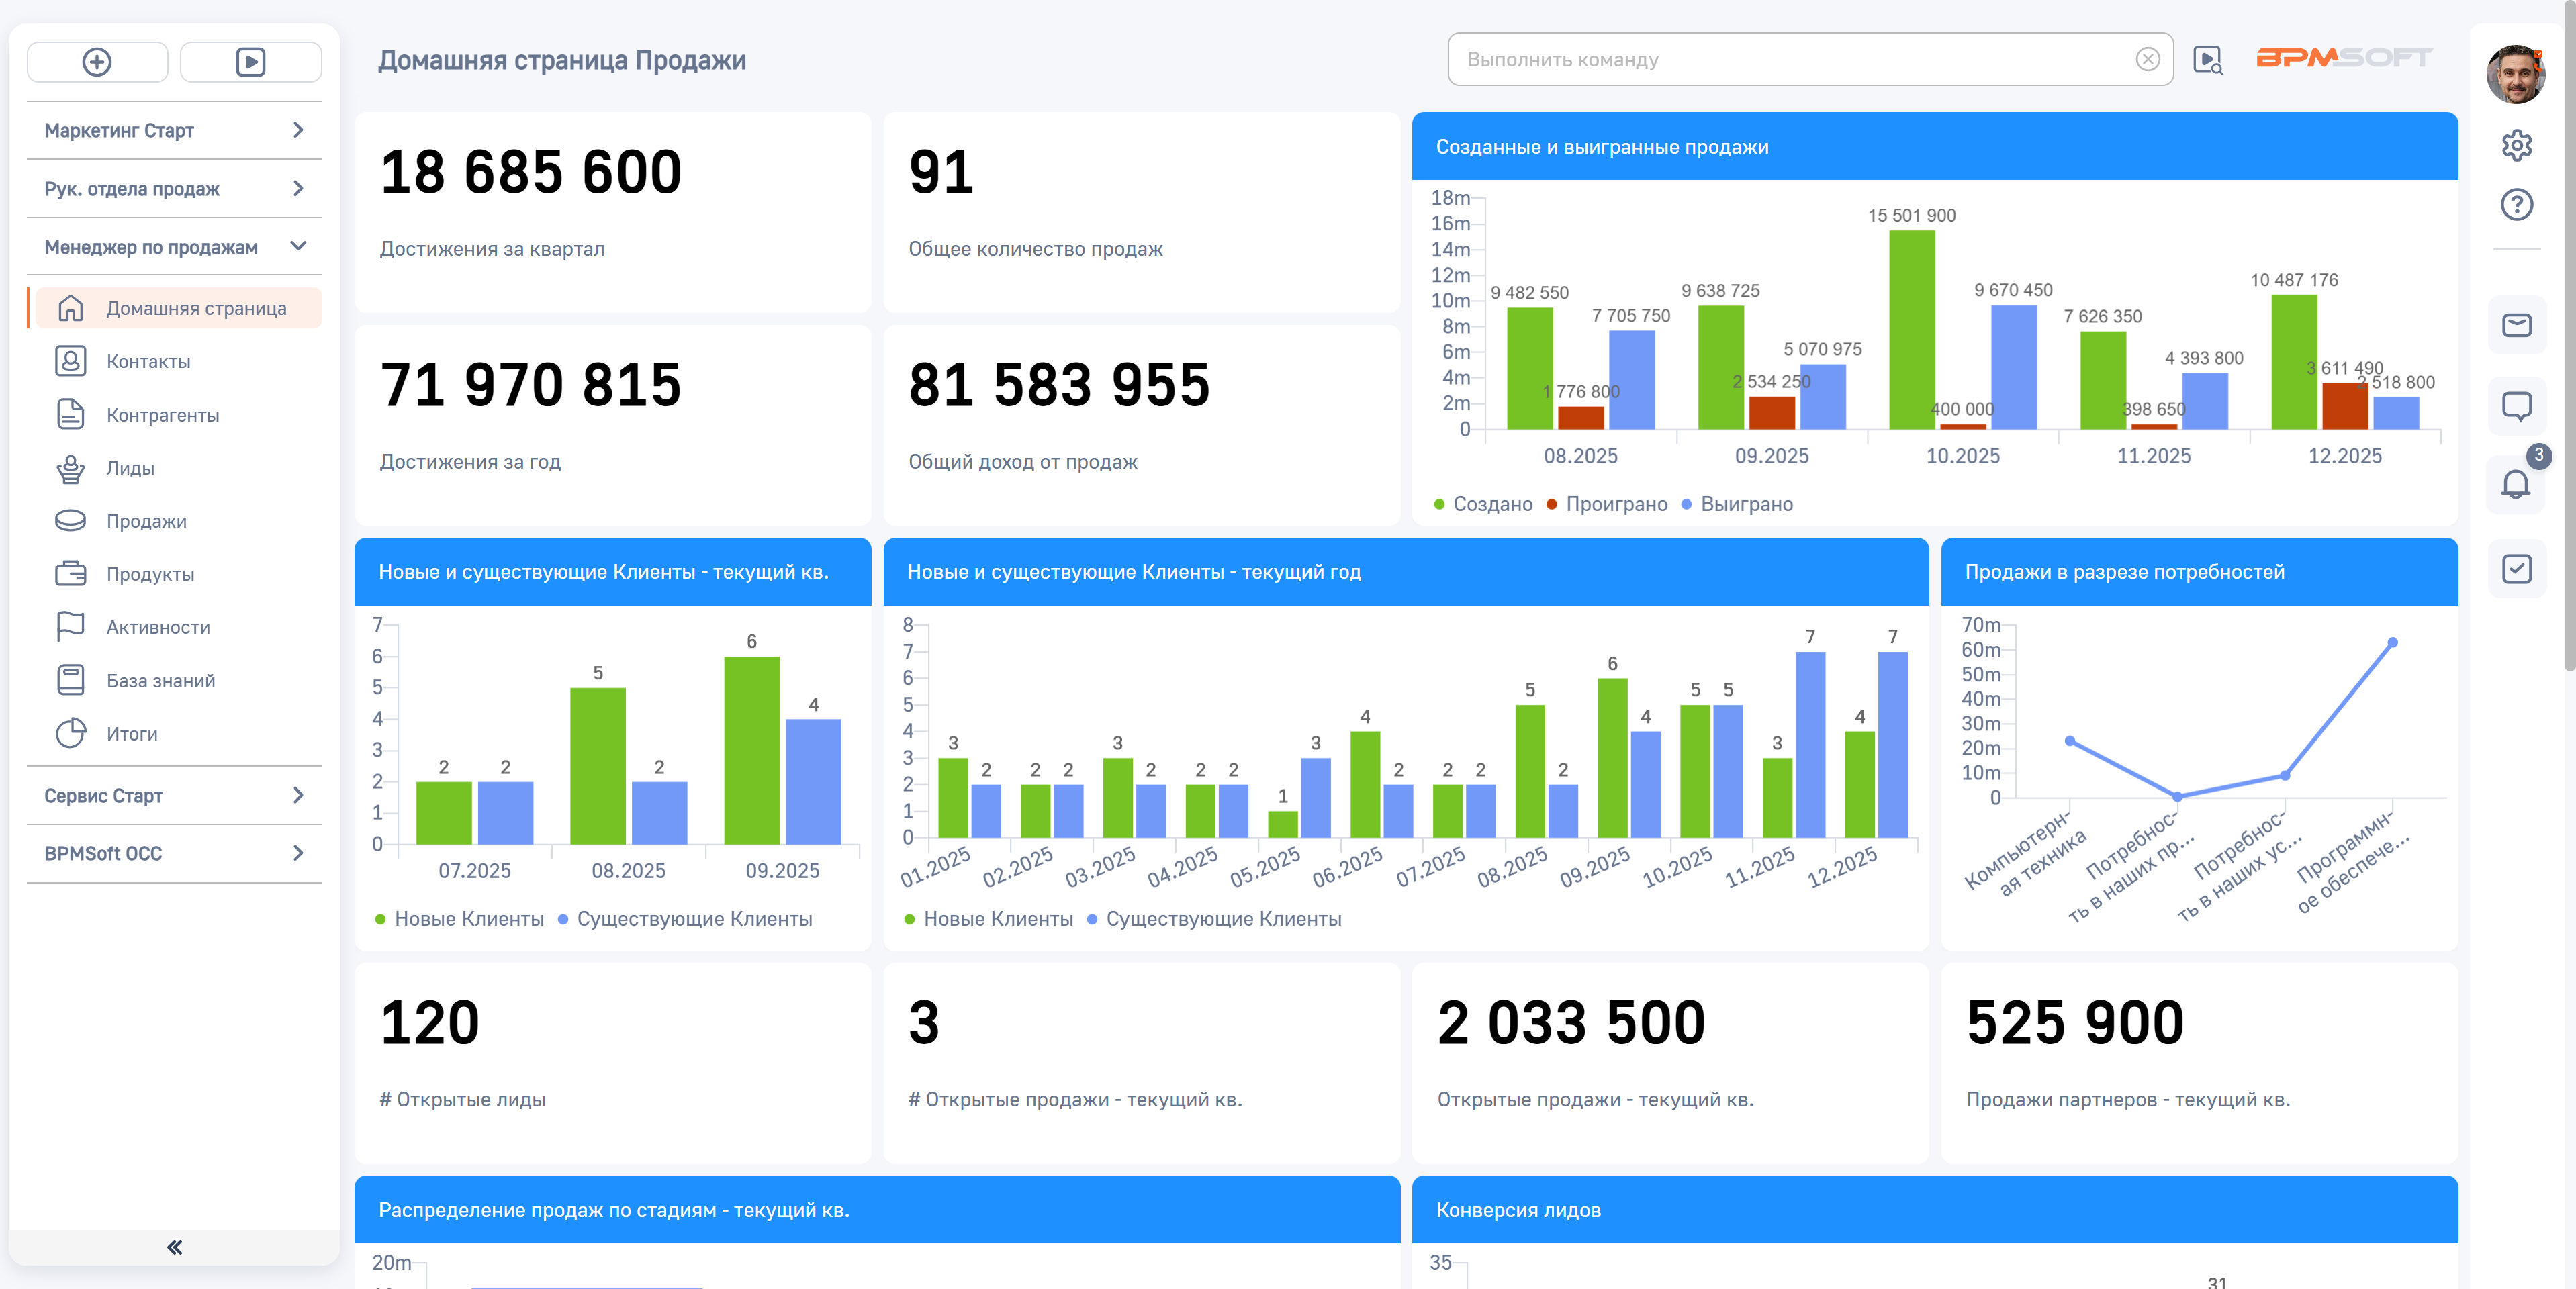The height and width of the screenshot is (1289, 2576).
Task: Click the page vertical scrollbar
Action: (x=2569, y=335)
